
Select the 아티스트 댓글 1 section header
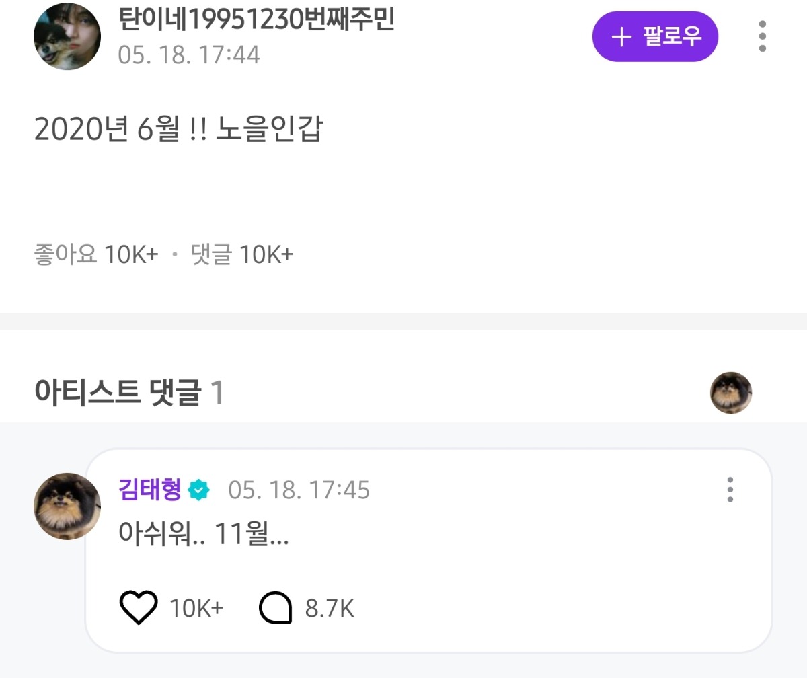(128, 393)
